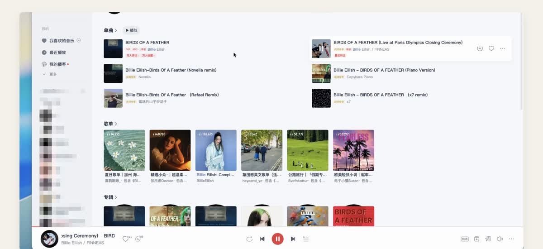Open artist Novella link
This screenshot has height=249, width=543.
(144, 77)
